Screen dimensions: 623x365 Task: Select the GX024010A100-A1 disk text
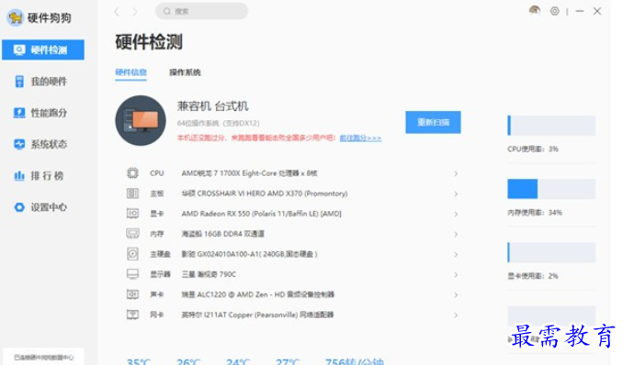click(x=250, y=254)
